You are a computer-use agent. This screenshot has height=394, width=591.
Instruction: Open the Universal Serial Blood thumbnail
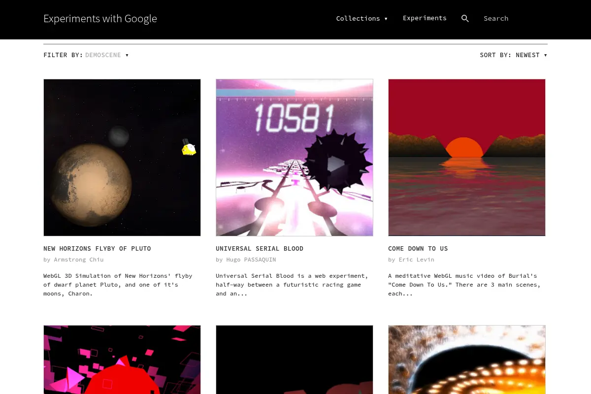pos(295,158)
